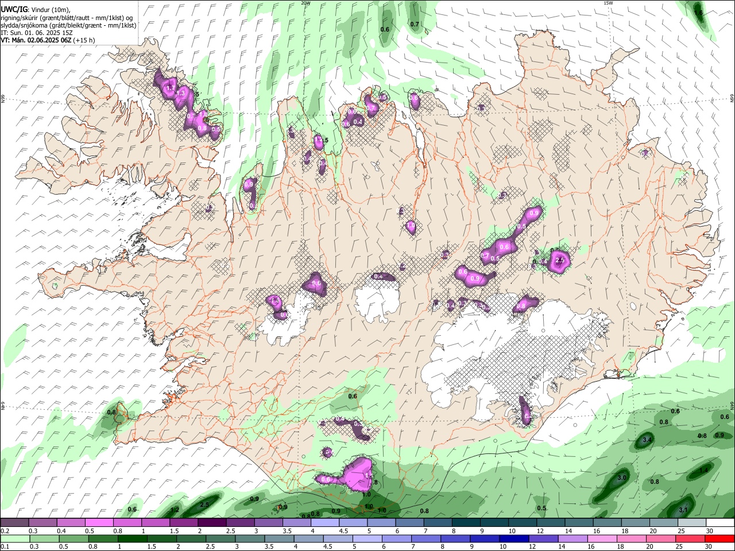Click the '1.2' value on green rain patch
The height and width of the screenshot is (551, 735).
175,510
